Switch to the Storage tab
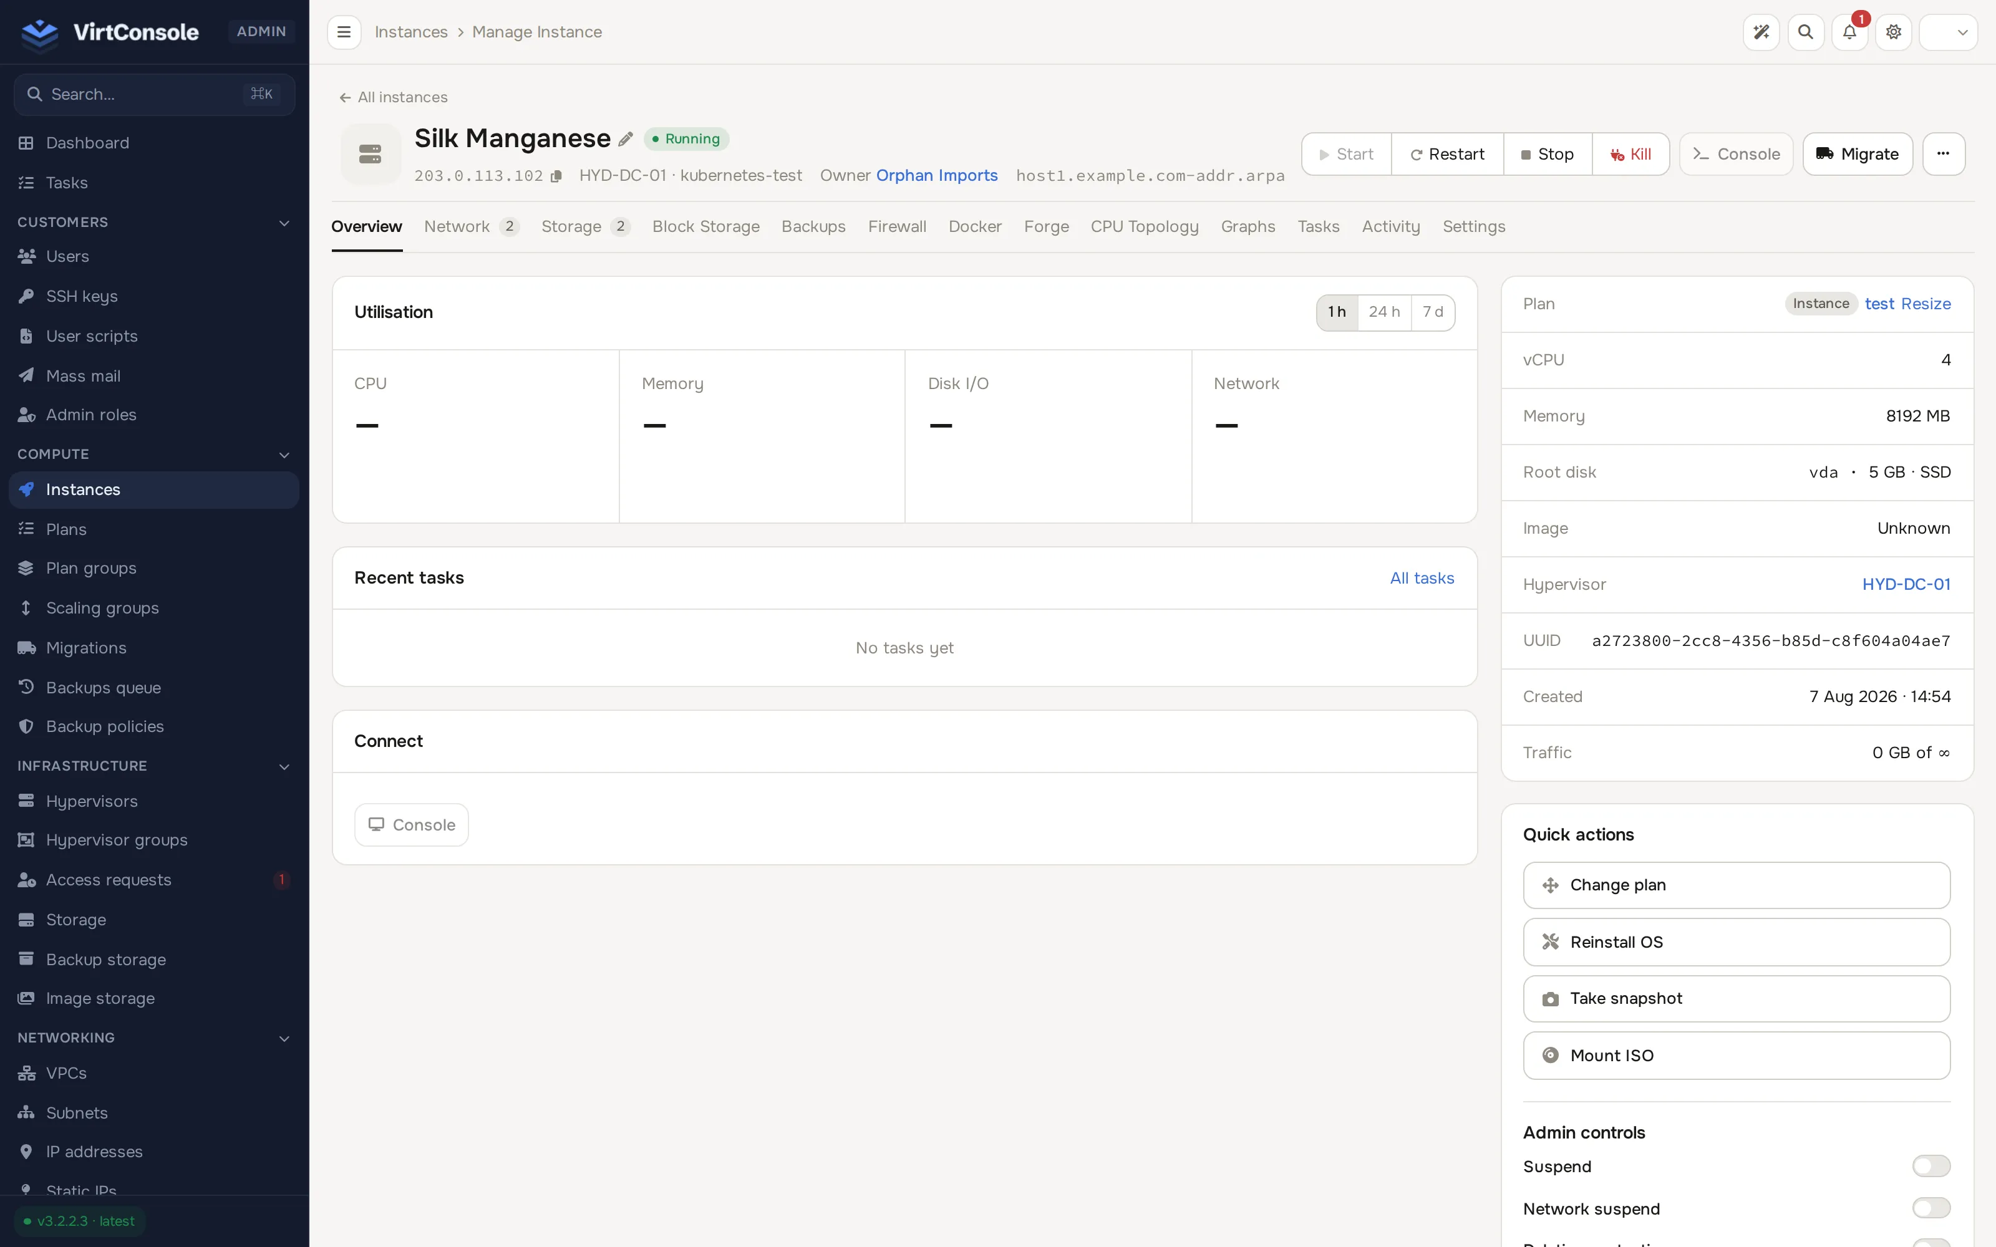 586,226
